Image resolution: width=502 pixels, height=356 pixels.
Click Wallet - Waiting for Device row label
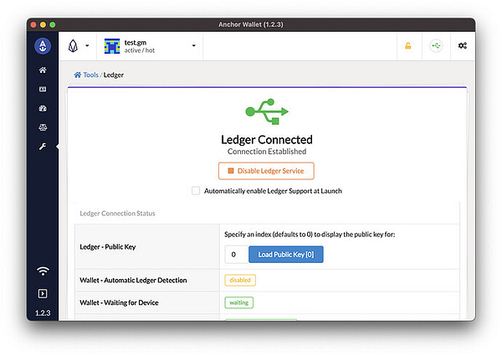119,302
